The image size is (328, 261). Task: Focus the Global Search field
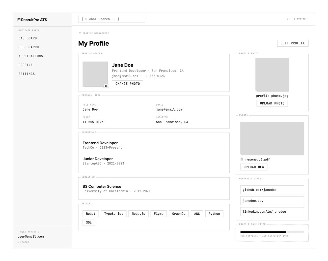point(112,19)
